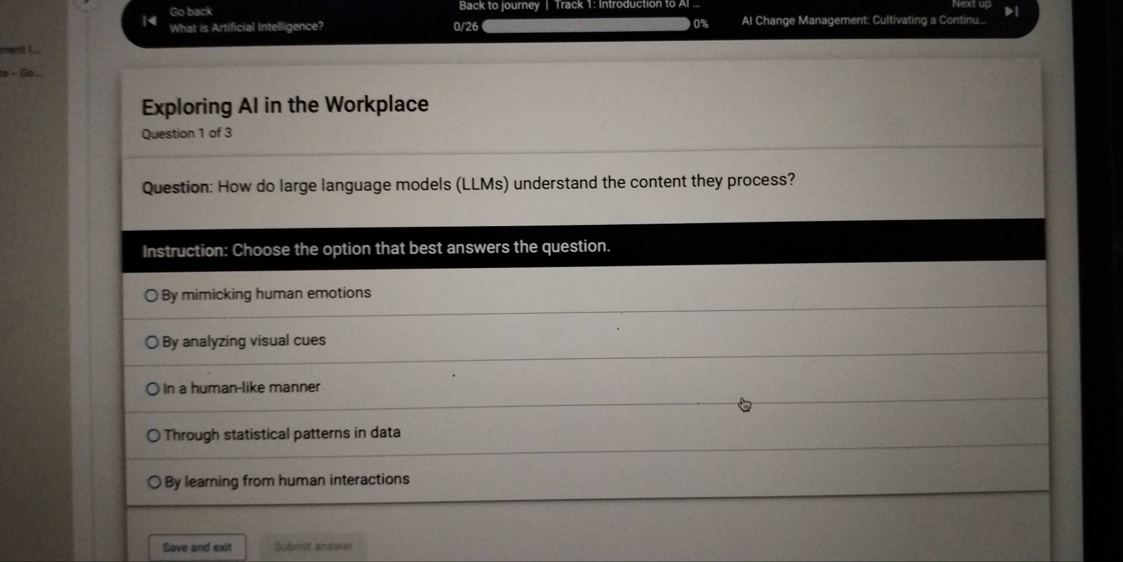
Task: Select "Through statistical patterns in data"
Action: (154, 435)
